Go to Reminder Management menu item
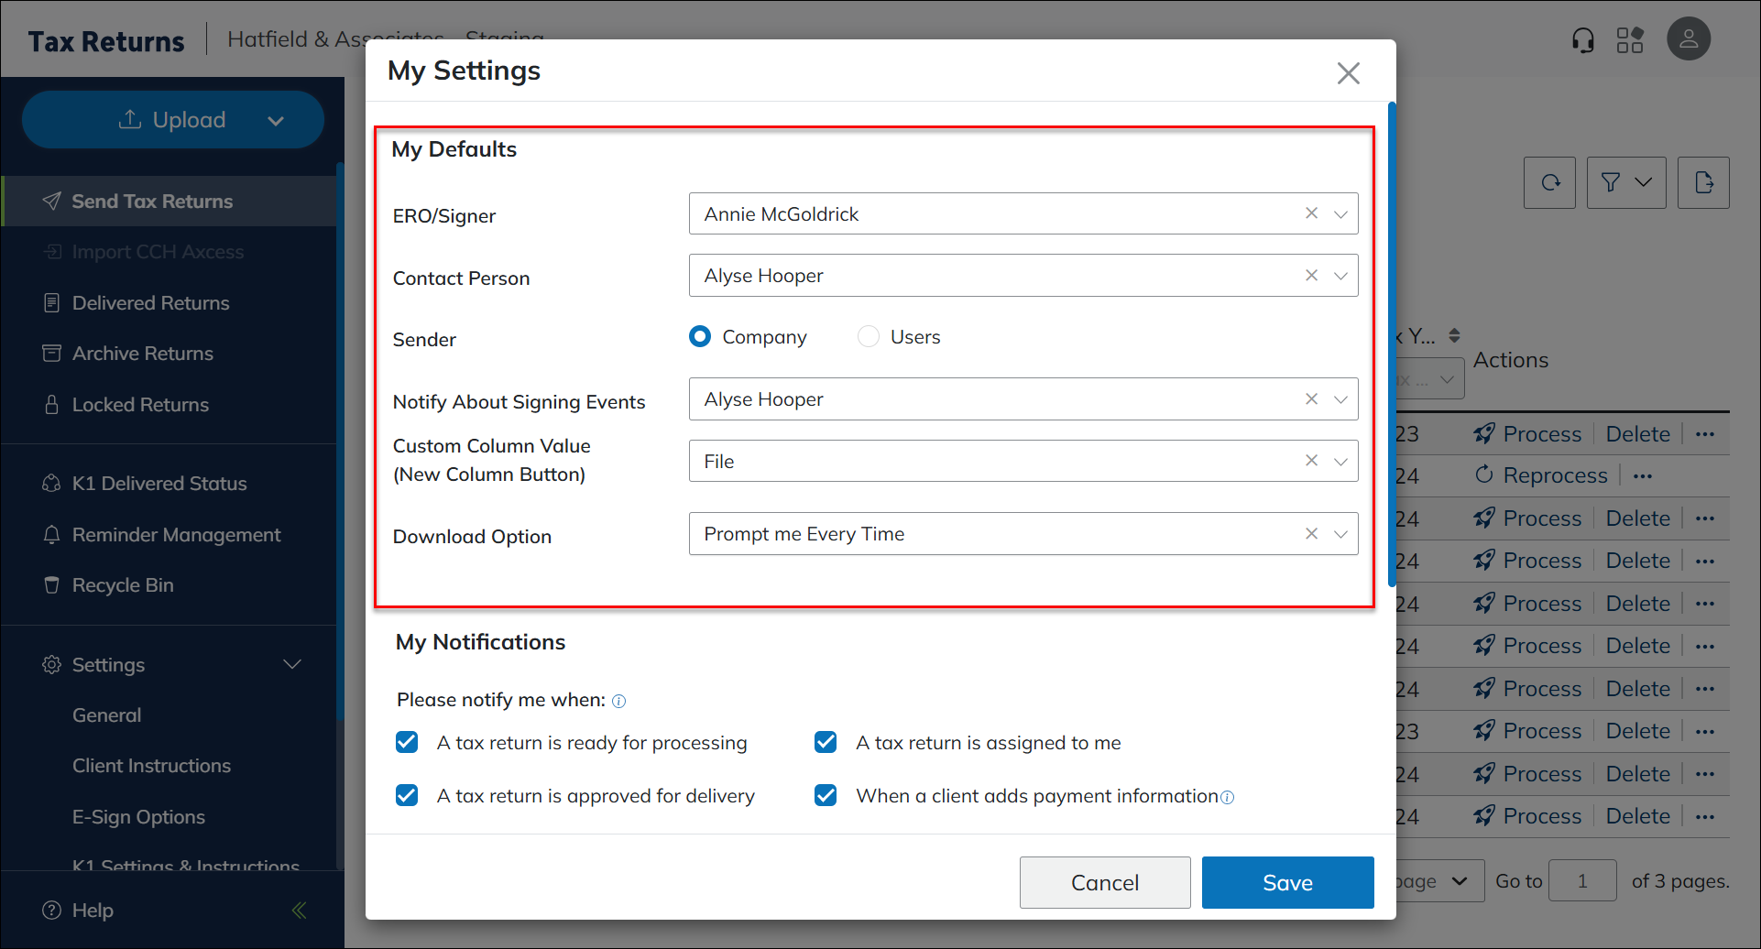Image resolution: width=1761 pixels, height=949 pixels. pyautogui.click(x=176, y=535)
